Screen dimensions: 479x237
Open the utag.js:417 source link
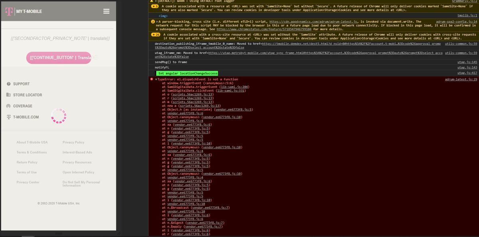point(467,73)
